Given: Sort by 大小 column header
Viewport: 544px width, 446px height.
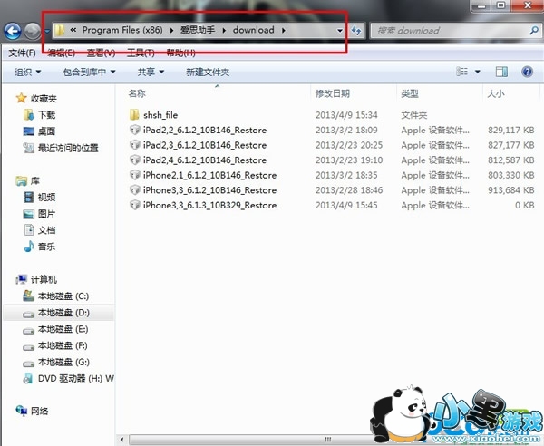Looking at the screenshot, I should click(x=495, y=93).
